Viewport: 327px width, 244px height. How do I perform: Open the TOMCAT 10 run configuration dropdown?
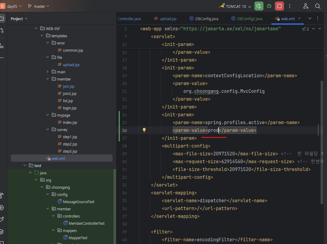235,6
